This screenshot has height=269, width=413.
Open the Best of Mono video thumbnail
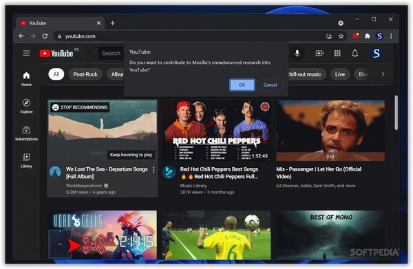tap(330, 235)
